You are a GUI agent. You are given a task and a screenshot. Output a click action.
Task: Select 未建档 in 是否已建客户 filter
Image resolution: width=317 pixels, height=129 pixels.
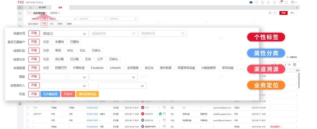pos(60,42)
